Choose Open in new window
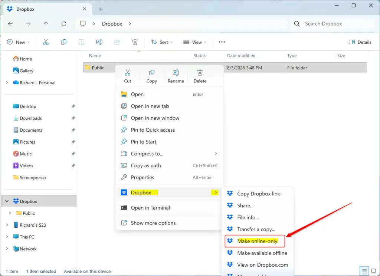The width and height of the screenshot is (380, 276). pos(169,118)
